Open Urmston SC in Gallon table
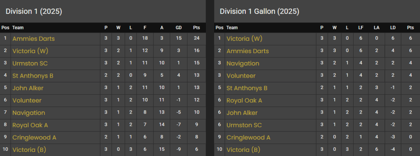This screenshot has width=420, height=156. pyautogui.click(x=244, y=125)
